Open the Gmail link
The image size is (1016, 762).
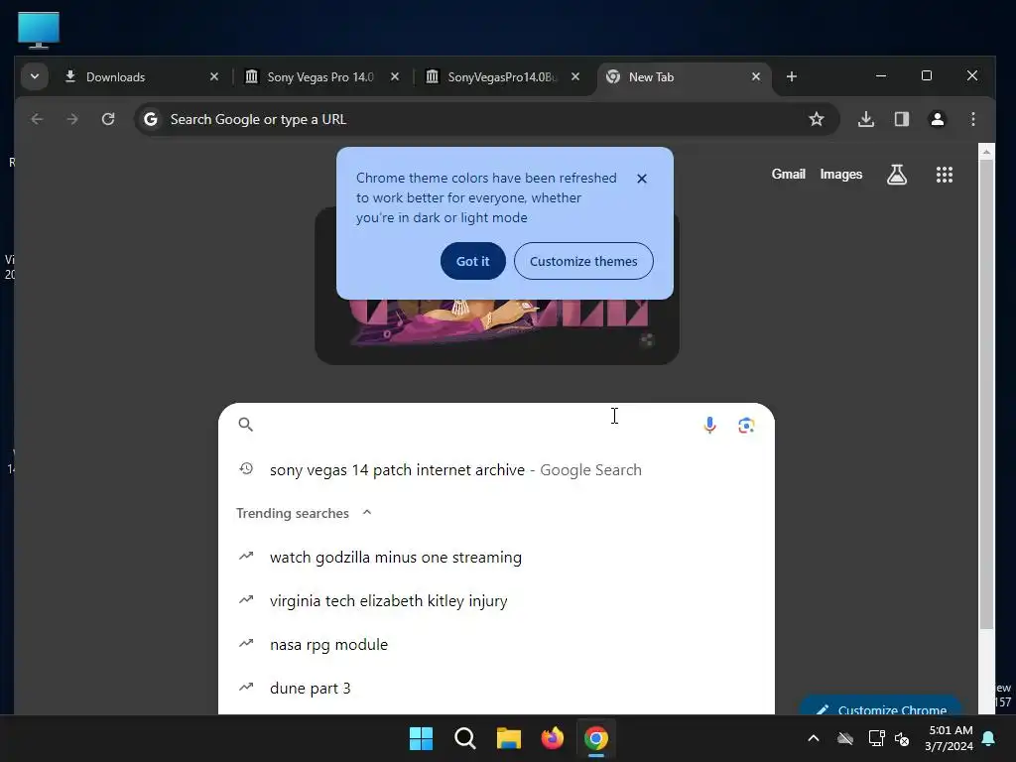[788, 175]
